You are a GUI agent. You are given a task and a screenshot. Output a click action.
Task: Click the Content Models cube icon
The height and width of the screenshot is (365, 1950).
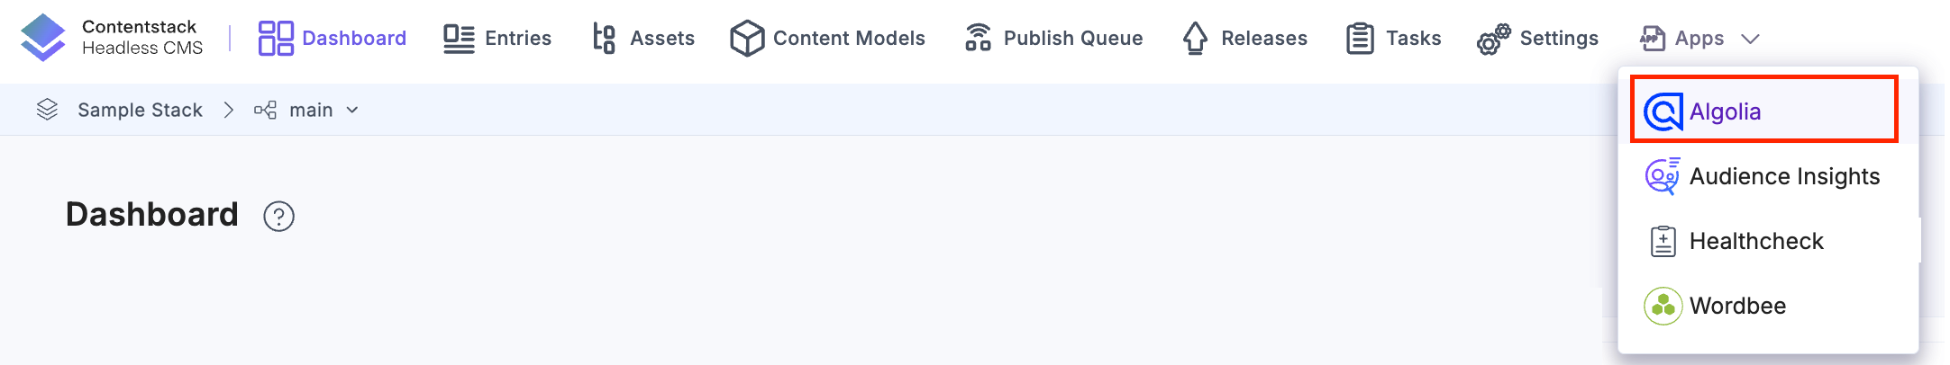coord(747,39)
